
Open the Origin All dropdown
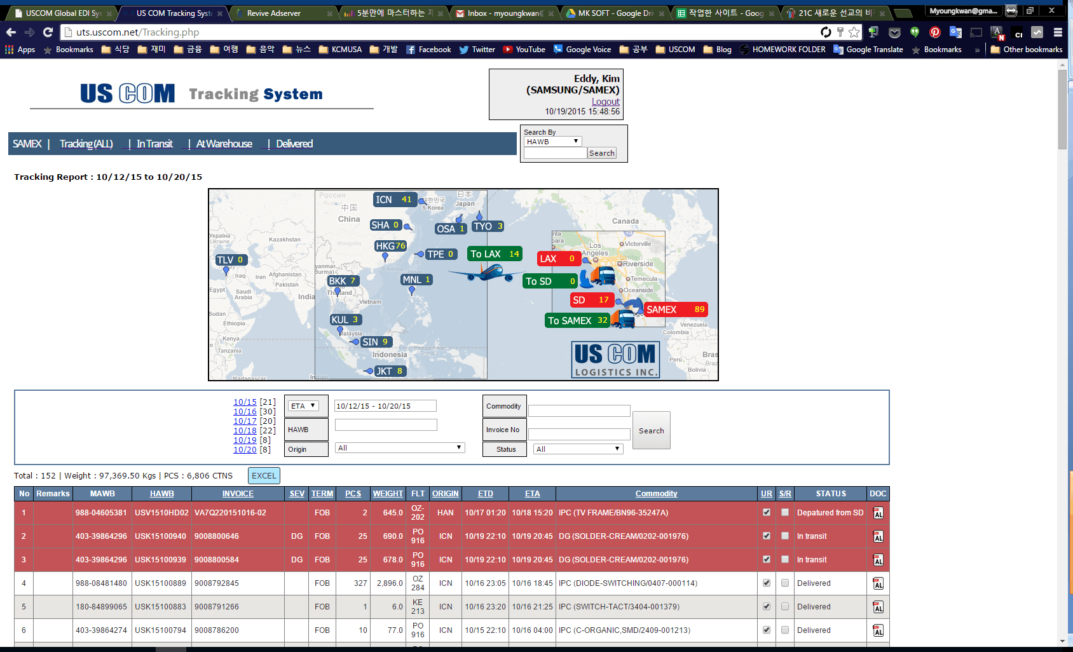400,448
